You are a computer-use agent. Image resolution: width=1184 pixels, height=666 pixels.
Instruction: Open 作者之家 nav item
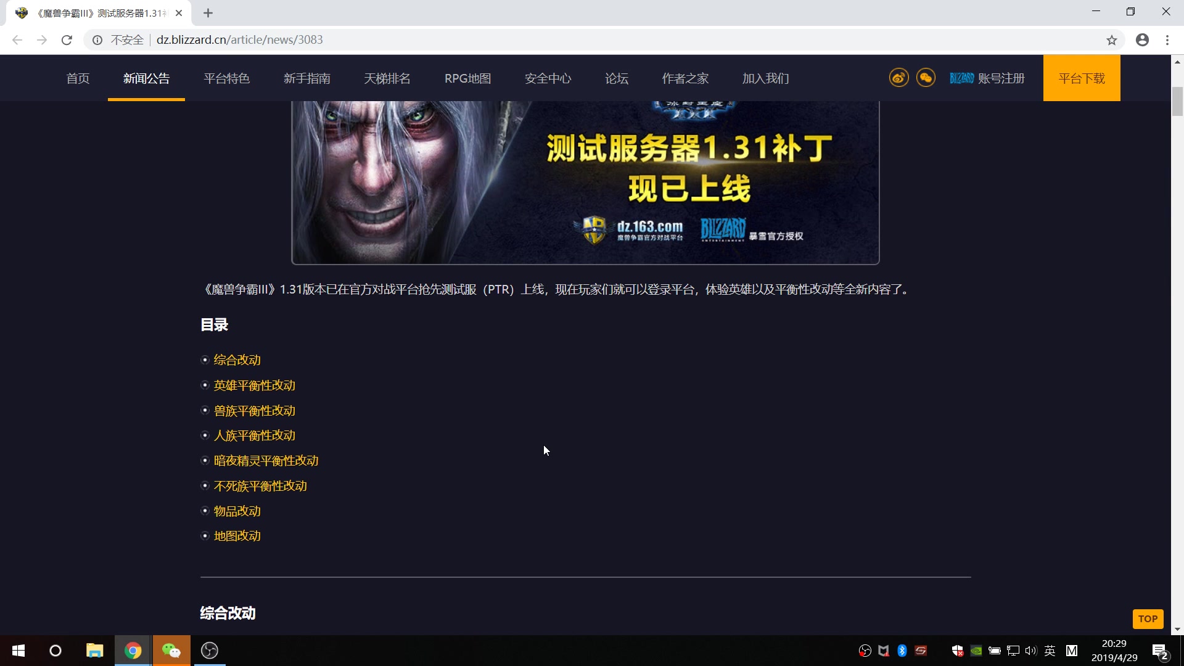(x=685, y=78)
